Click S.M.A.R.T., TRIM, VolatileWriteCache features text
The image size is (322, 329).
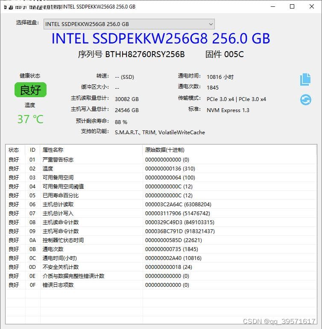point(160,133)
